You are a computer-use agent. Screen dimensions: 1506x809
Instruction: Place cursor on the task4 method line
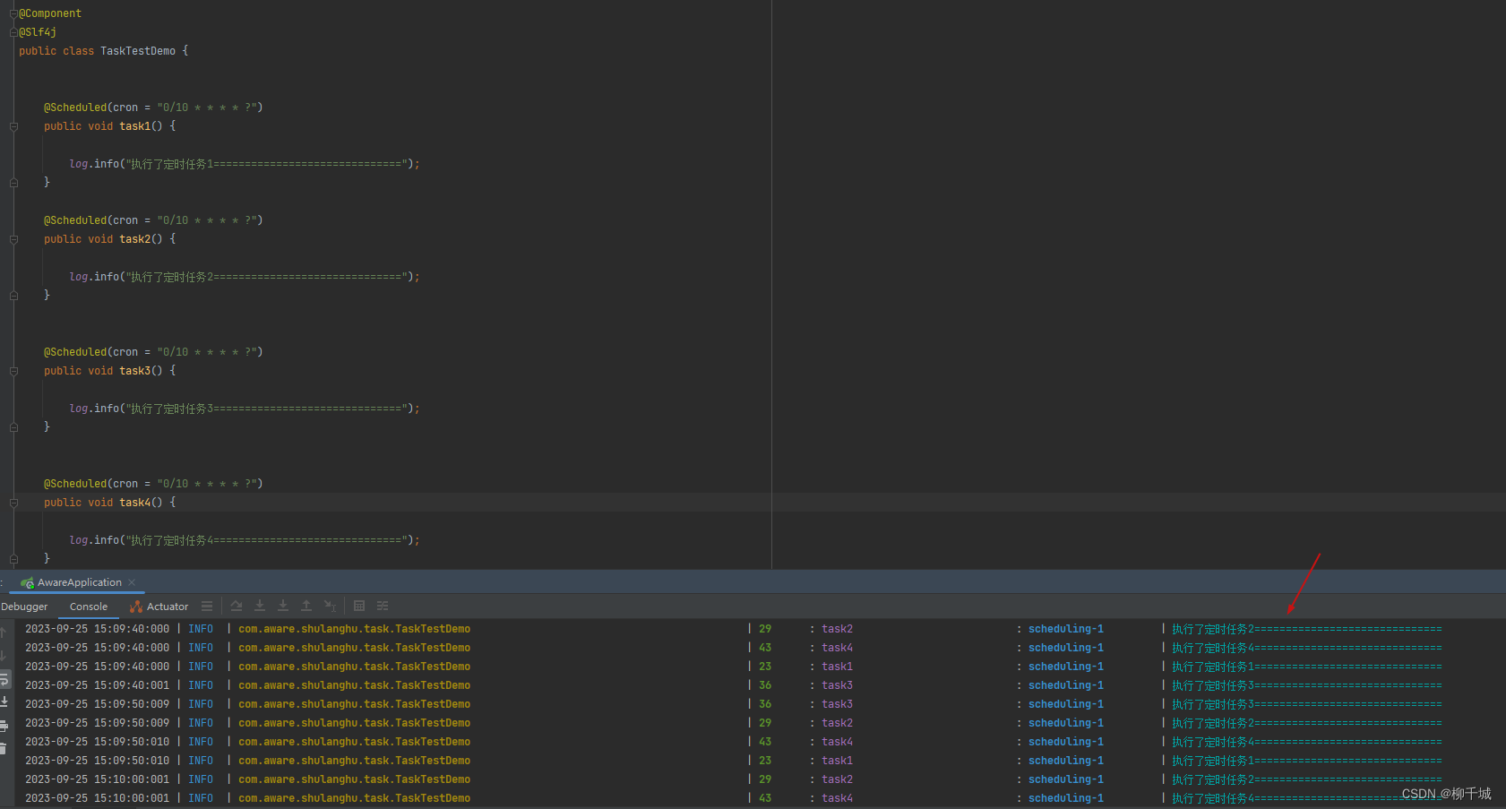[x=110, y=503]
